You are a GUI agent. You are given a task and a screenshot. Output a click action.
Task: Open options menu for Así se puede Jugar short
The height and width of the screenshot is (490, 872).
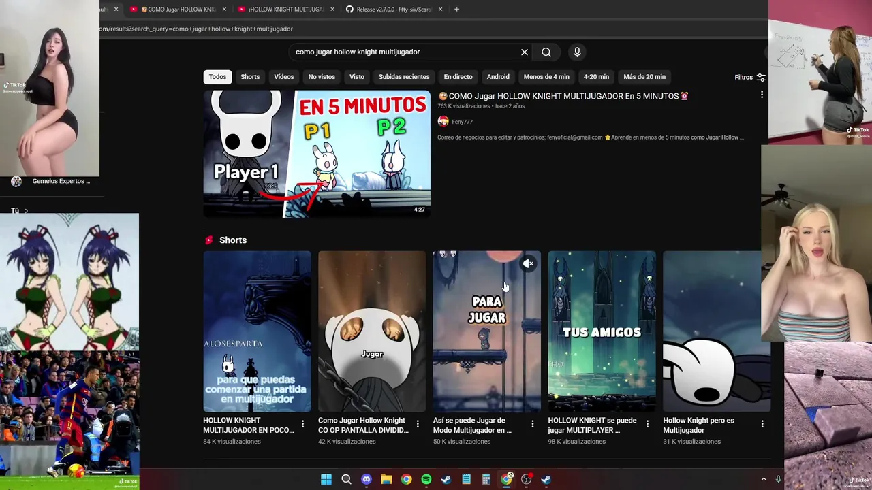tap(532, 424)
